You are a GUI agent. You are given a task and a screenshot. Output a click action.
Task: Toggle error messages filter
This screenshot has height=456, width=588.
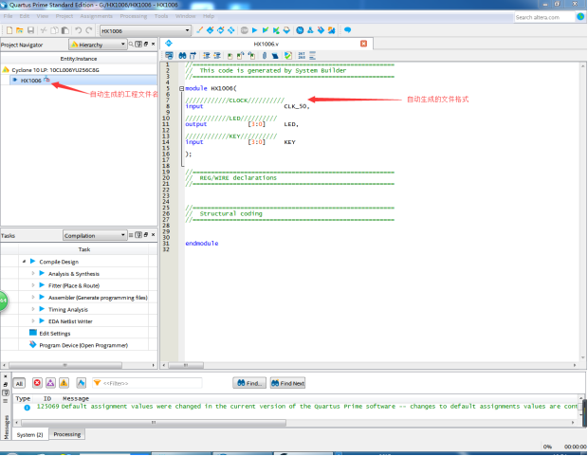[37, 383]
